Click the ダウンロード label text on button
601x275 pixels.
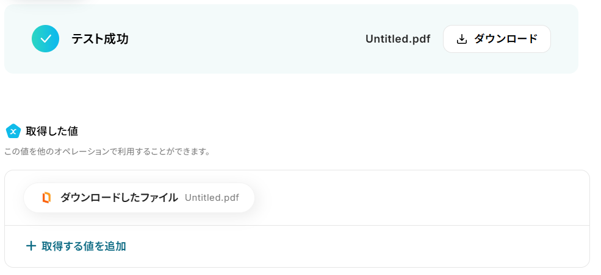[x=506, y=39]
